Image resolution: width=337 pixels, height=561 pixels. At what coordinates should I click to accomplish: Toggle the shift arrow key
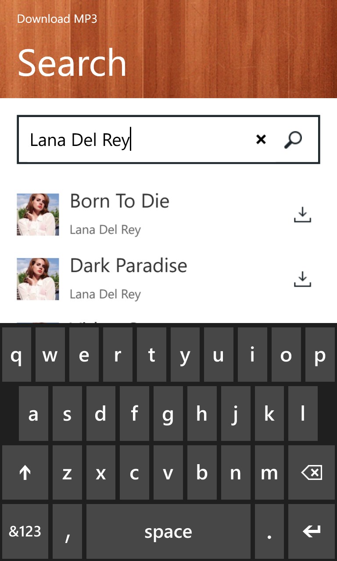click(25, 473)
